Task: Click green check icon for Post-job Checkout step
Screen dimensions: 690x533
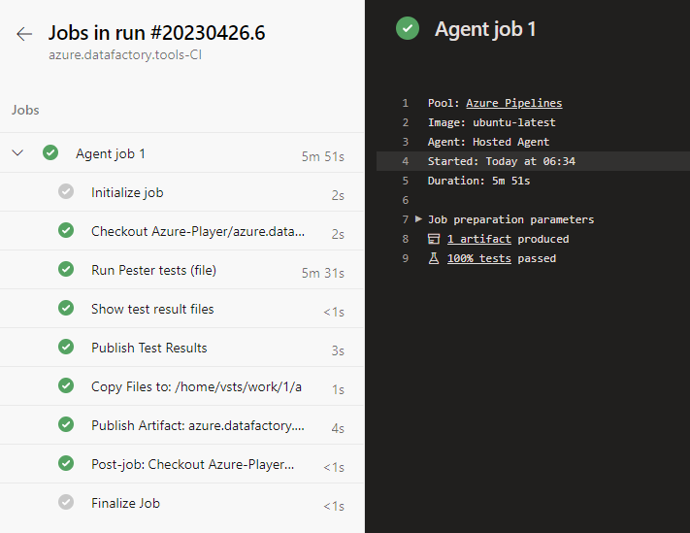Action: [x=66, y=463]
